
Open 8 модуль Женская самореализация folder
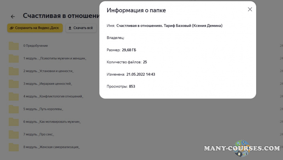51,147
